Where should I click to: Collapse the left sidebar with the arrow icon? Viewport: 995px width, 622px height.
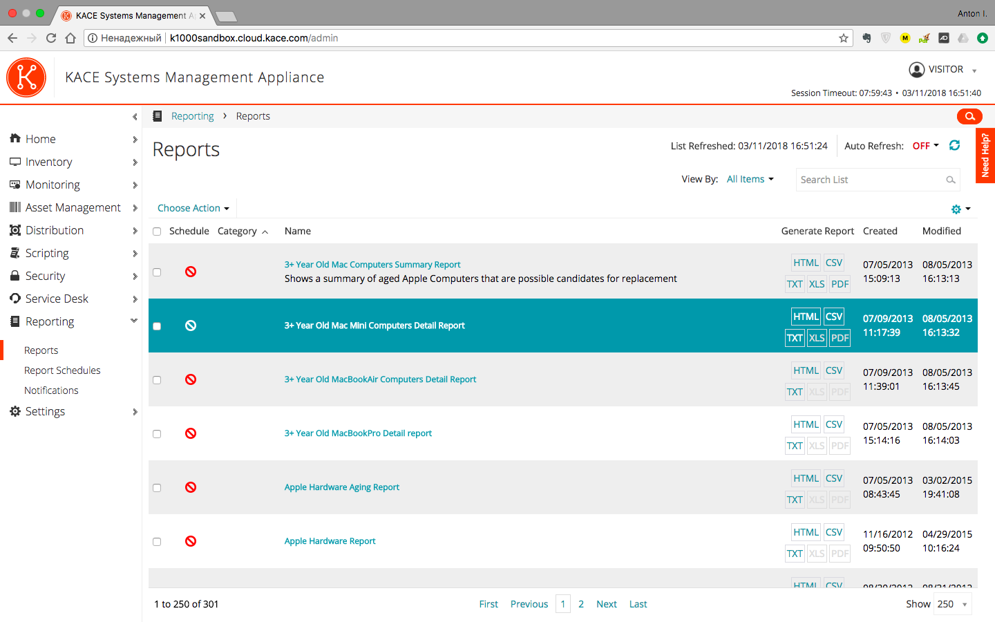[x=135, y=117]
